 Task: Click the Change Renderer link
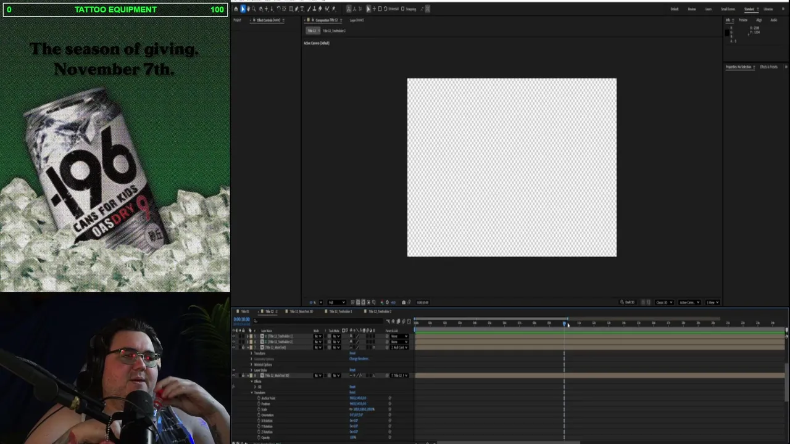click(359, 359)
